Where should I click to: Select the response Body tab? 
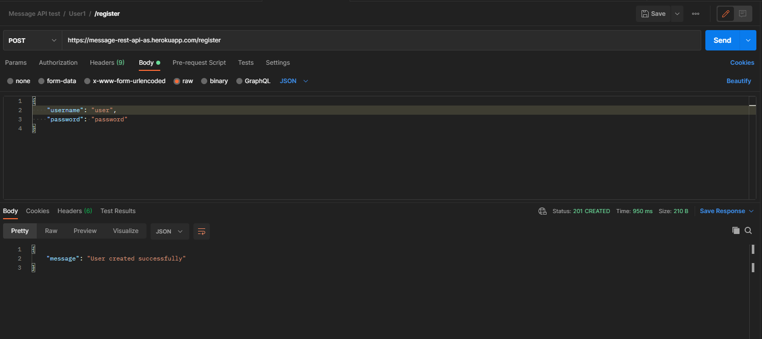(x=10, y=211)
